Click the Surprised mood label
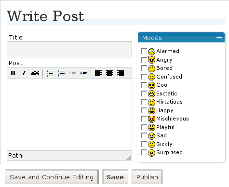 click(x=169, y=152)
